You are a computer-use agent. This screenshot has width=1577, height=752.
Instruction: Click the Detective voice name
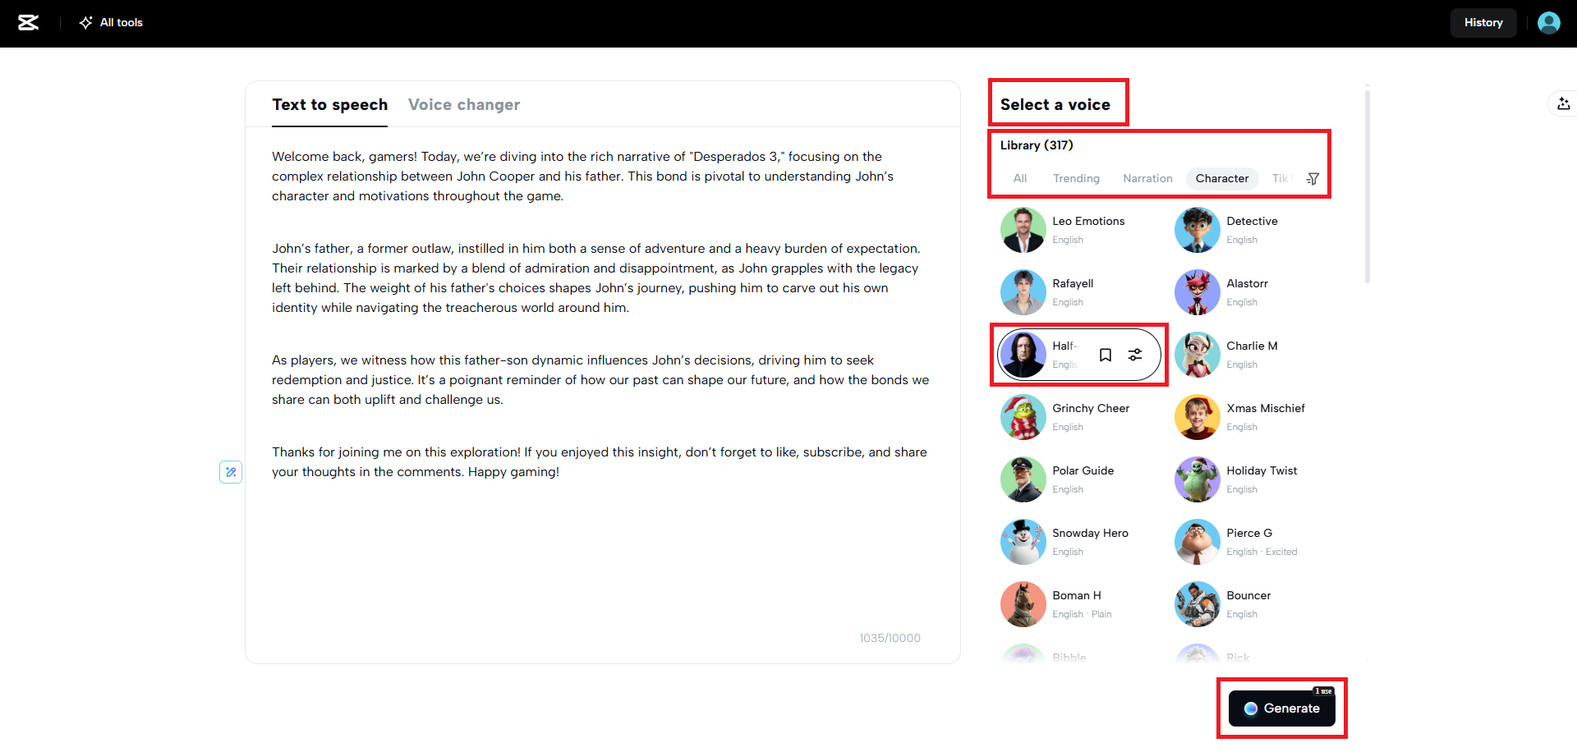pos(1252,221)
